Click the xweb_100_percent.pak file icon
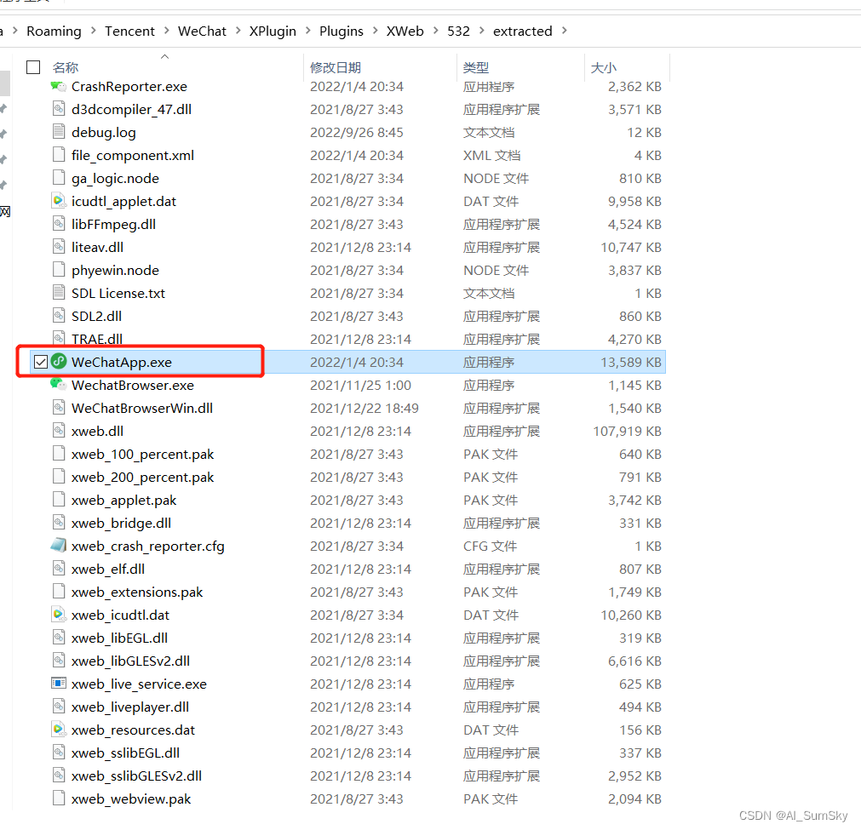This screenshot has width=861, height=830. tap(58, 454)
